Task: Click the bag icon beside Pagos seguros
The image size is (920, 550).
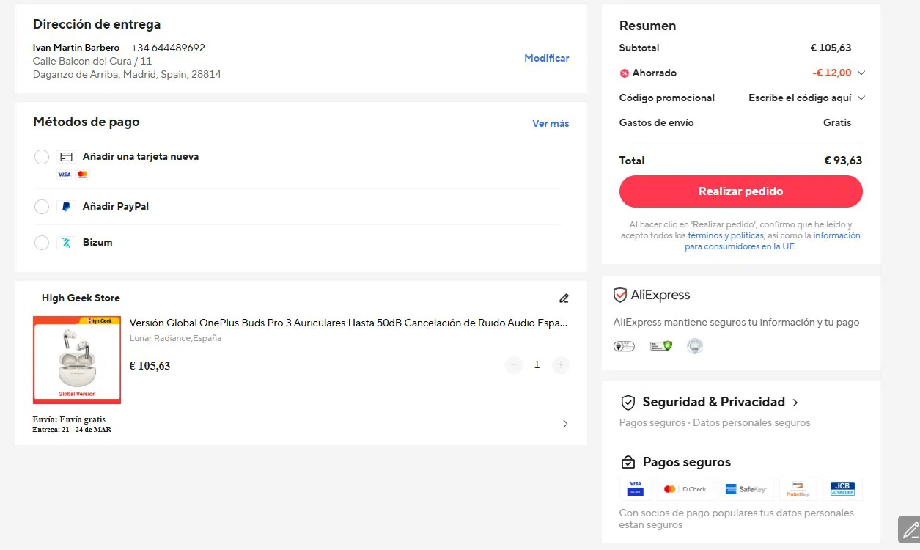Action: pyautogui.click(x=628, y=463)
